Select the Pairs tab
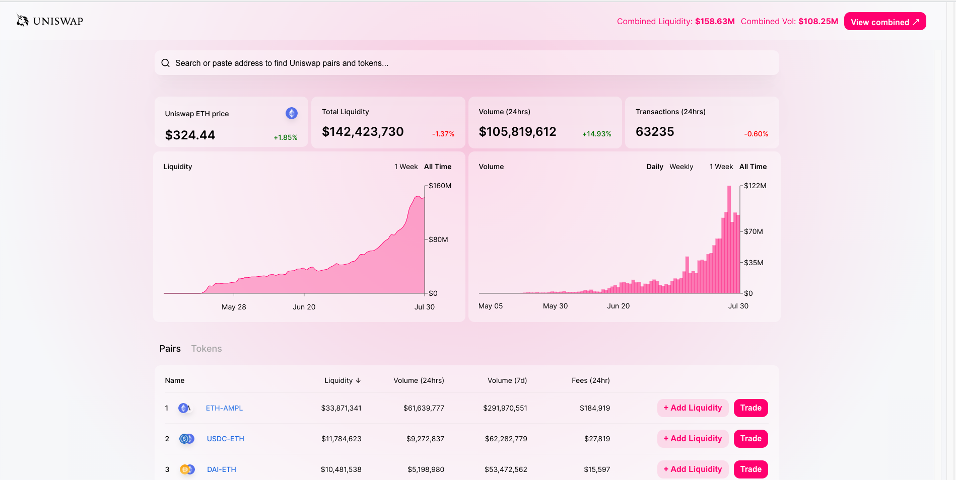Viewport: 956px width, 480px height. [x=170, y=348]
